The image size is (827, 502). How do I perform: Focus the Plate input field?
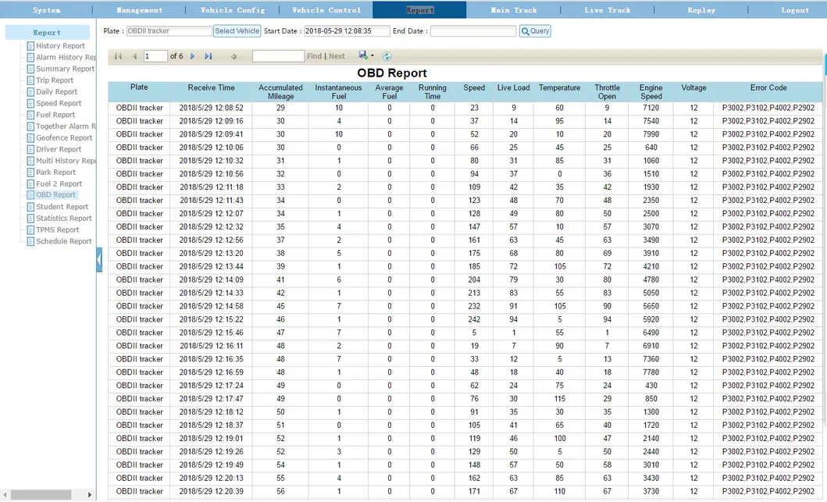click(169, 31)
